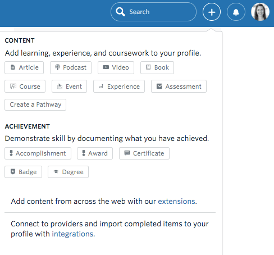Click the magnifying glass search icon

point(120,12)
